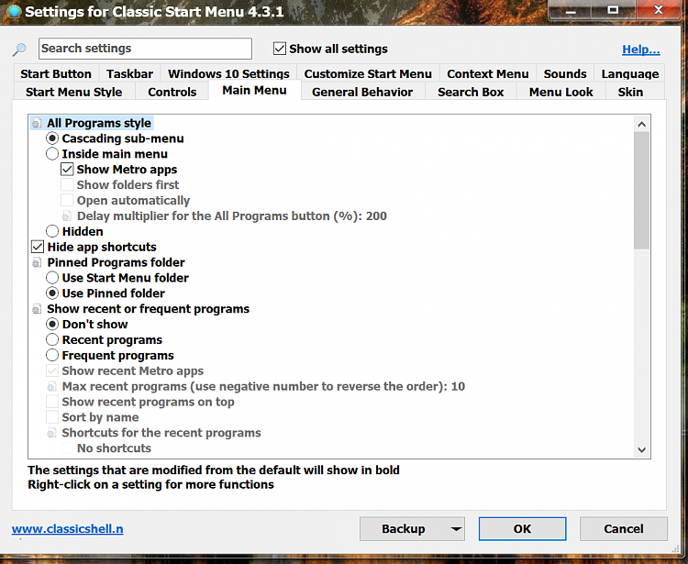Choose Use Pinned folder option
688x564 pixels.
[x=52, y=293]
